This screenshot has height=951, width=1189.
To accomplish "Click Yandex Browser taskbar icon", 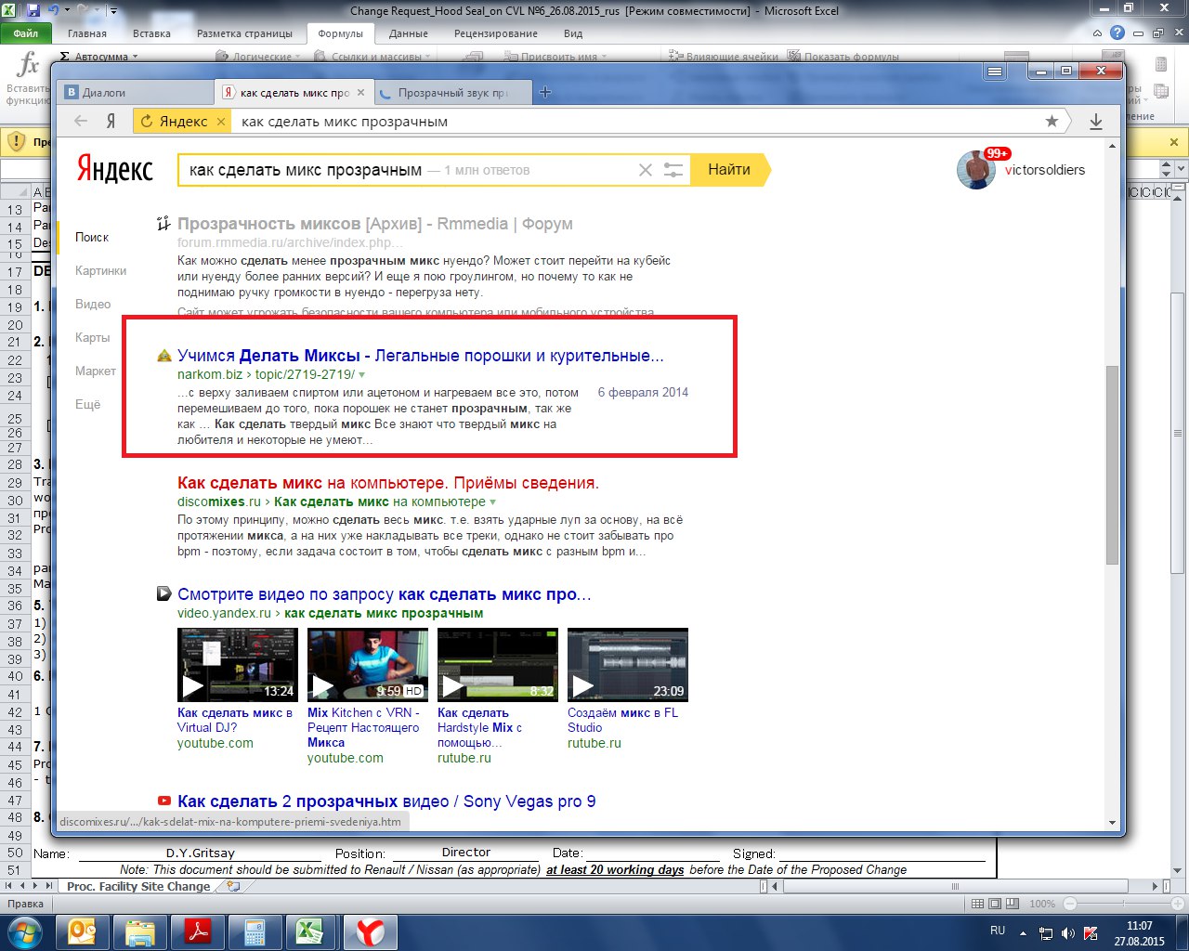I will pos(371,931).
